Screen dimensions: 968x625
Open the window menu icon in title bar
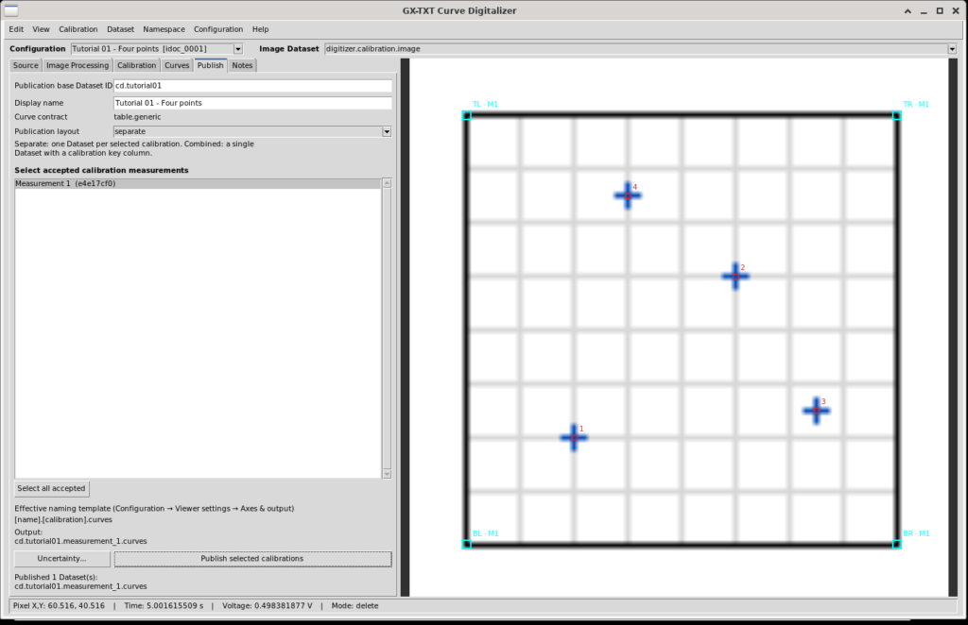(11, 10)
